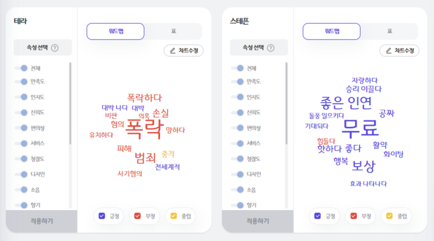The width and height of the screenshot is (434, 241).
Task: Uncheck 긍정 checkbox under 스테픈 word cloud
Action: (317, 216)
